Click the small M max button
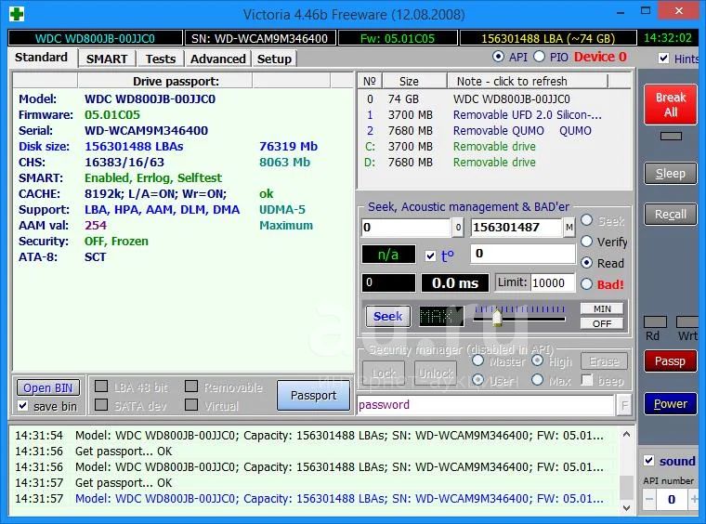Screen dimensions: 706x524 (569, 228)
